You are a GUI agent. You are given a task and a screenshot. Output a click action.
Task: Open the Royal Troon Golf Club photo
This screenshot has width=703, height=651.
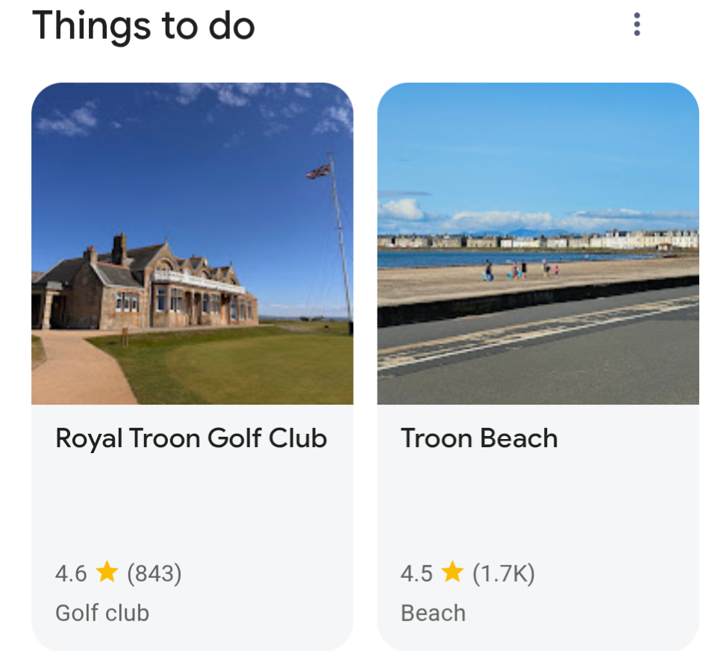point(192,243)
